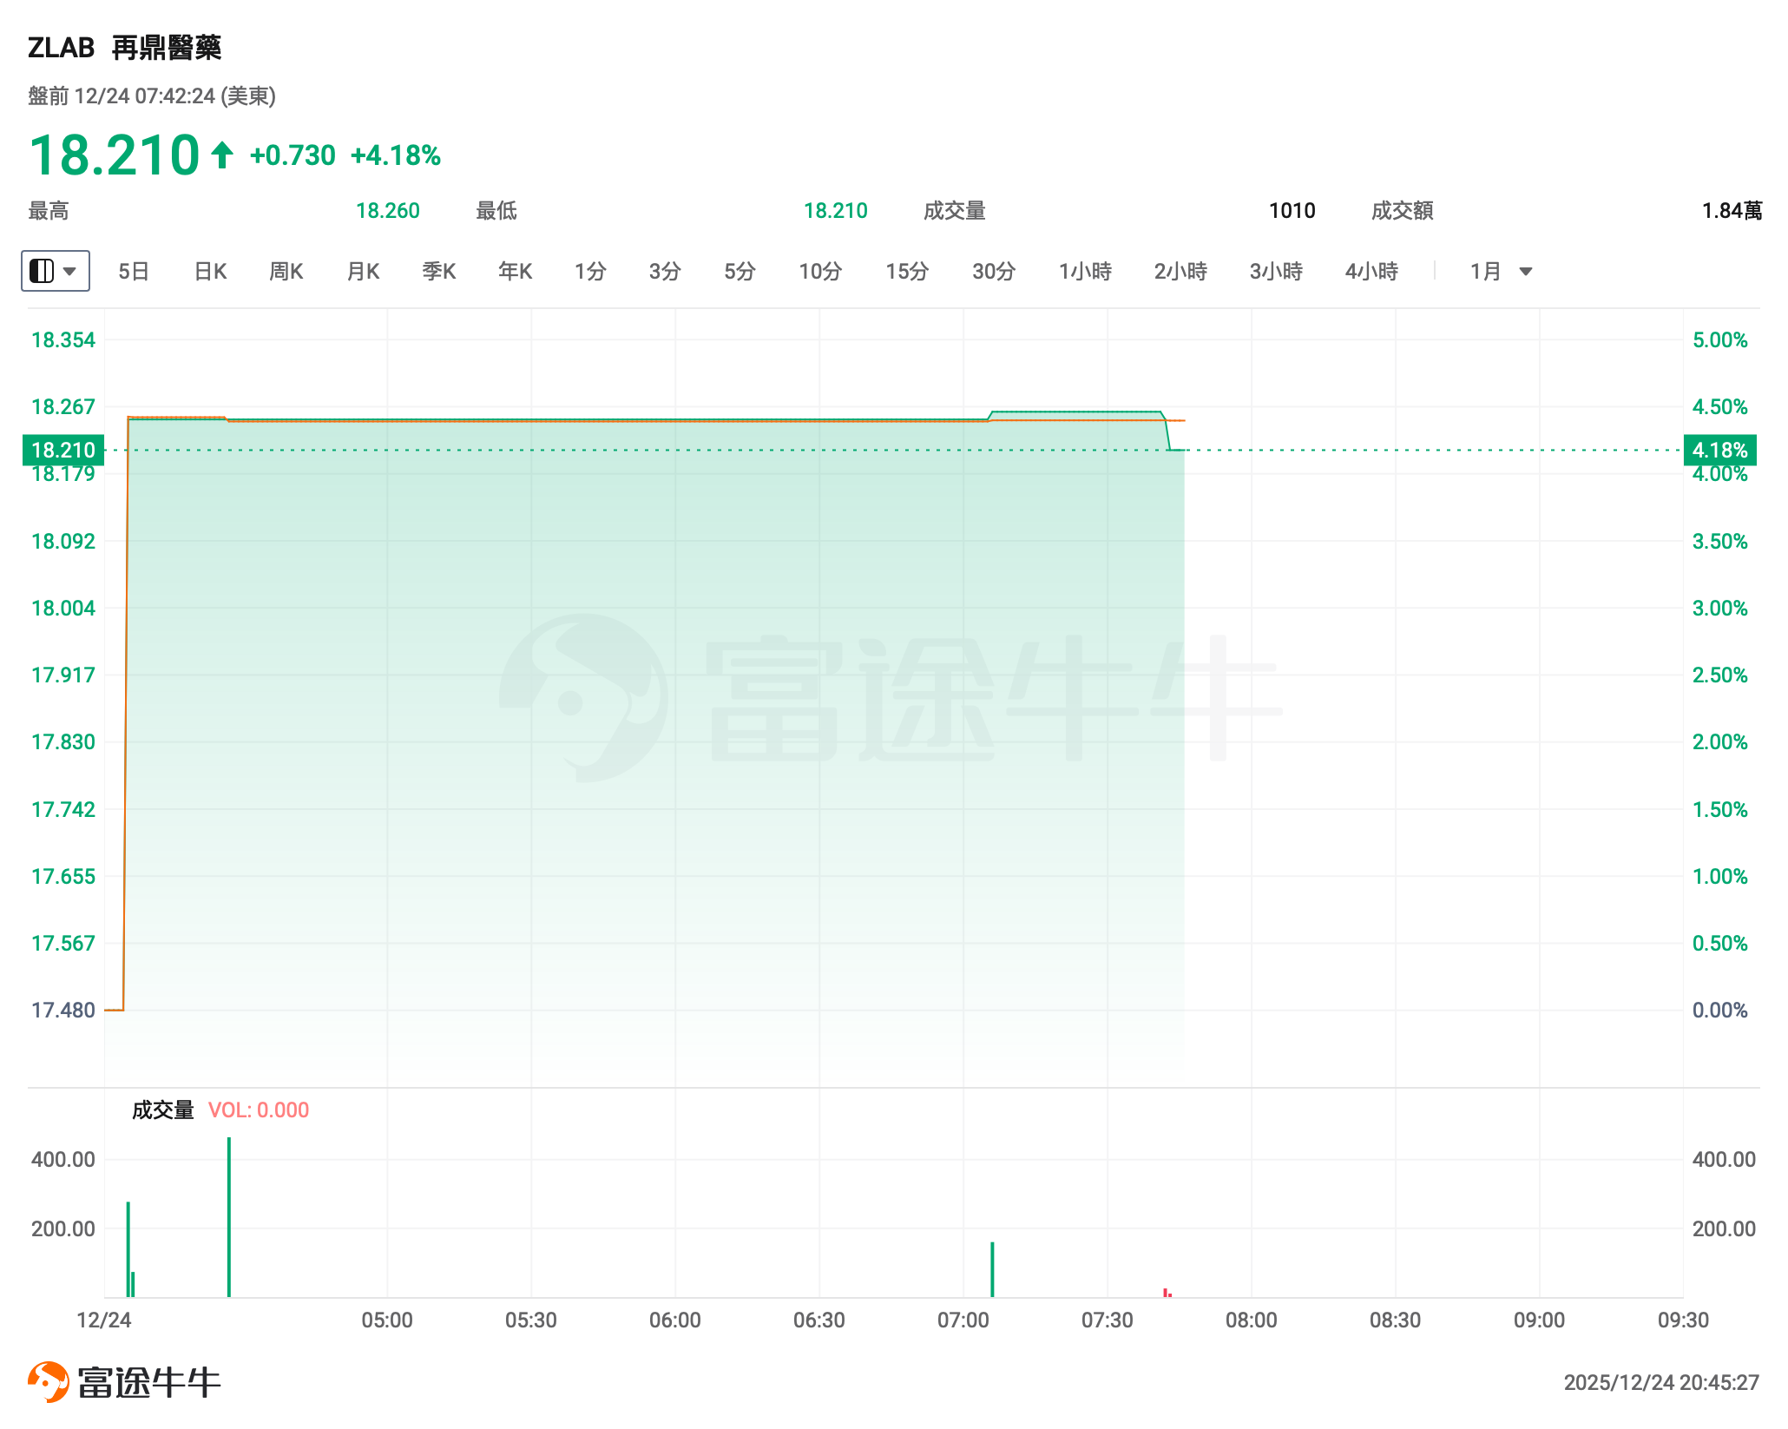The width and height of the screenshot is (1788, 1429).
Task: Click the 18.210 current price axis label
Action: (x=63, y=451)
